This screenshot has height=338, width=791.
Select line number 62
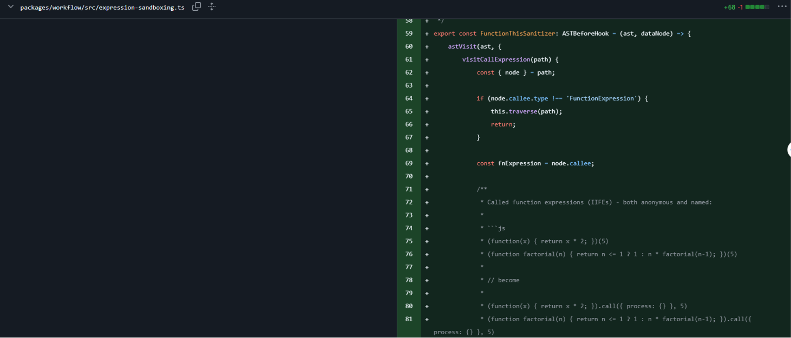[x=409, y=72]
